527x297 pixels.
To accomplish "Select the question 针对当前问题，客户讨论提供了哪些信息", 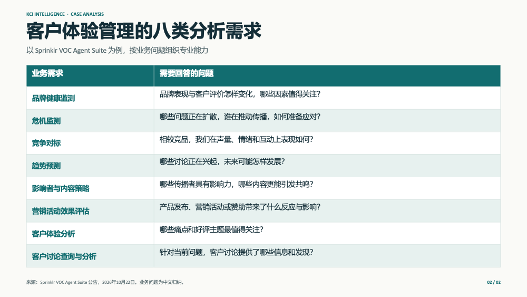I will 236,252.
